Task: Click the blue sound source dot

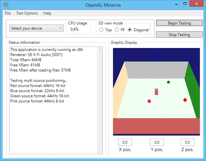Action: [x=156, y=55]
